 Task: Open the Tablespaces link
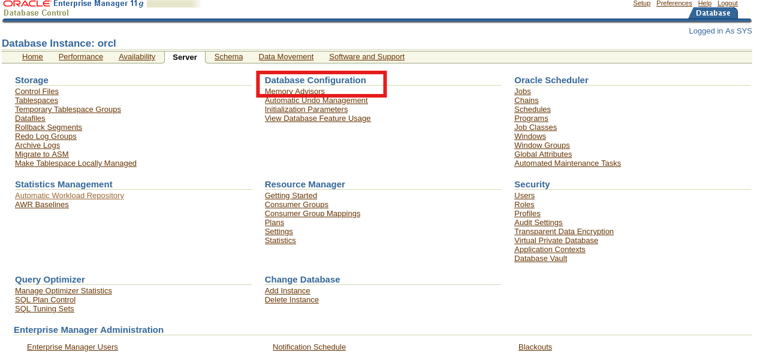[37, 101]
